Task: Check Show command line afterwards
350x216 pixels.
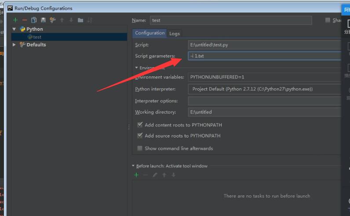Action: point(140,148)
